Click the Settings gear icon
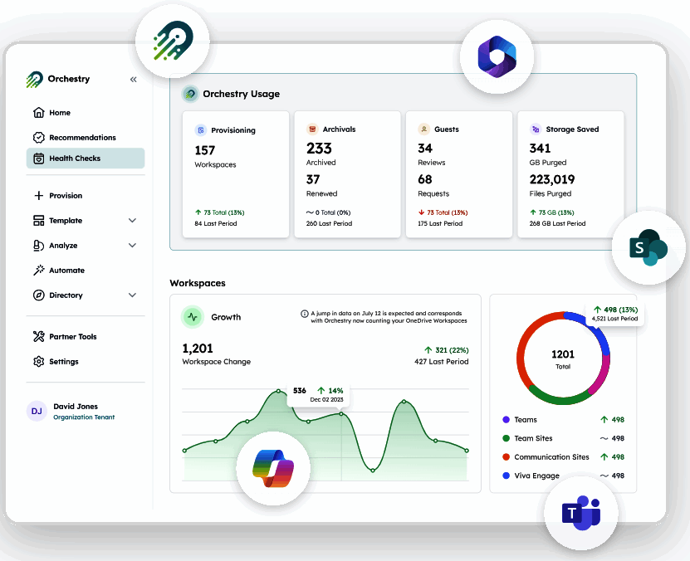Viewport: 690px width, 561px height. (x=39, y=361)
